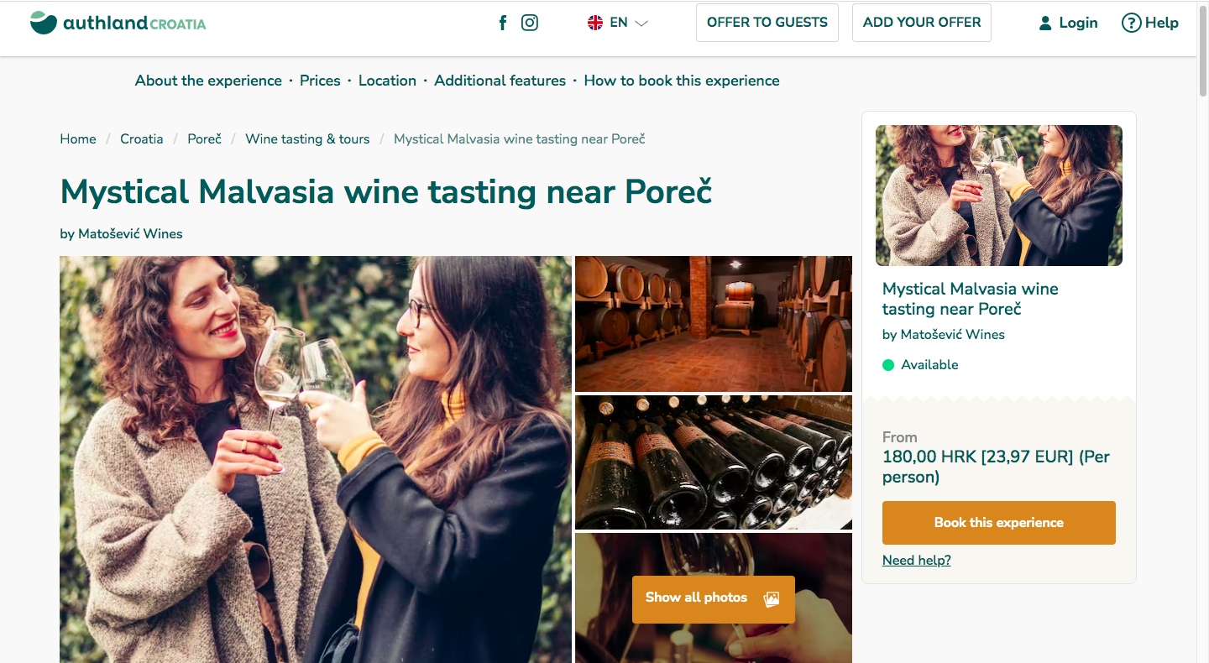
Task: Jump to About the experience section
Action: [x=208, y=81]
